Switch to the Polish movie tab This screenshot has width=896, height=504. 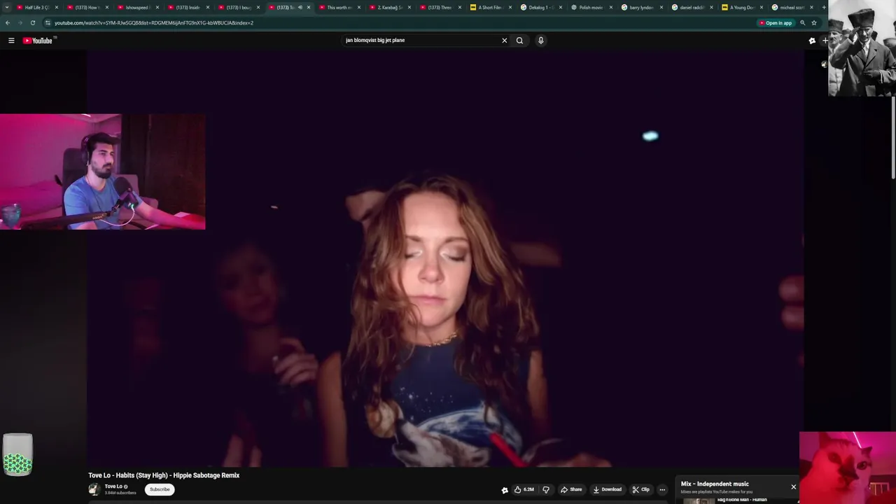point(591,8)
